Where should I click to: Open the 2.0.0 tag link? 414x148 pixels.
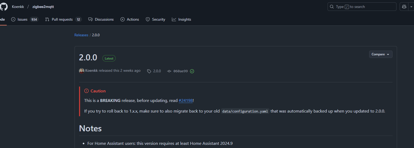pos(157,71)
